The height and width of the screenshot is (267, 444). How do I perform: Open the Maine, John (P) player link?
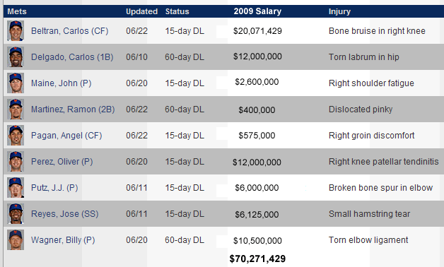tap(62, 83)
